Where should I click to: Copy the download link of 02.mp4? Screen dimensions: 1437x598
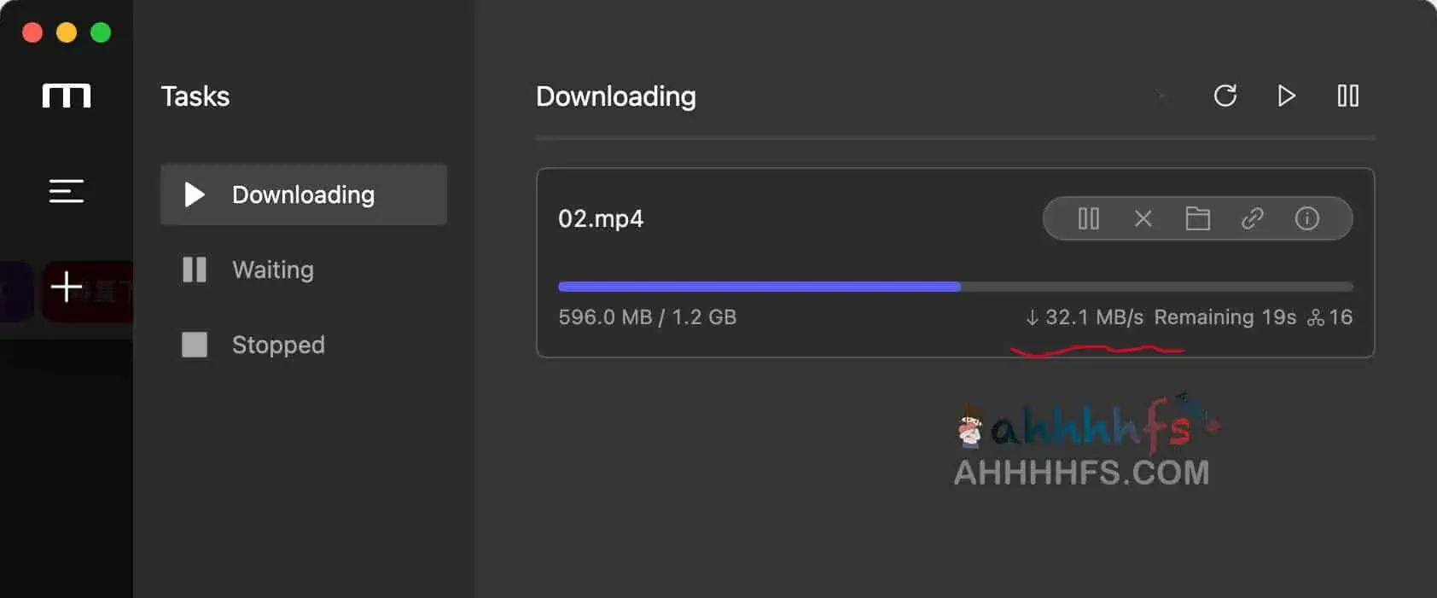coord(1253,218)
